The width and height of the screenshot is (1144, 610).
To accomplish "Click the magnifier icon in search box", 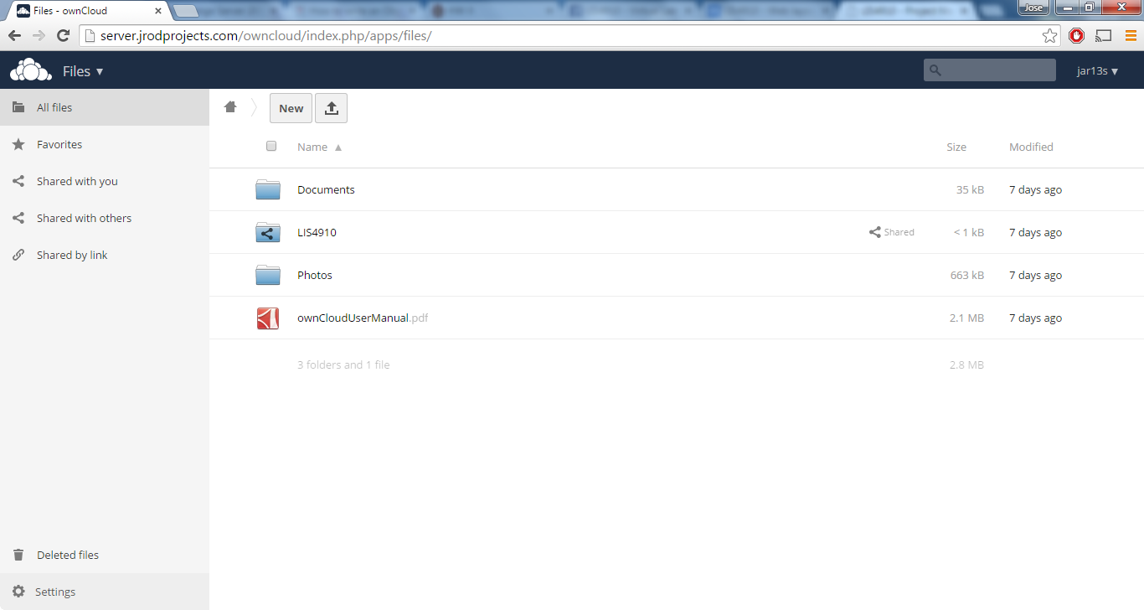I will pyautogui.click(x=935, y=70).
